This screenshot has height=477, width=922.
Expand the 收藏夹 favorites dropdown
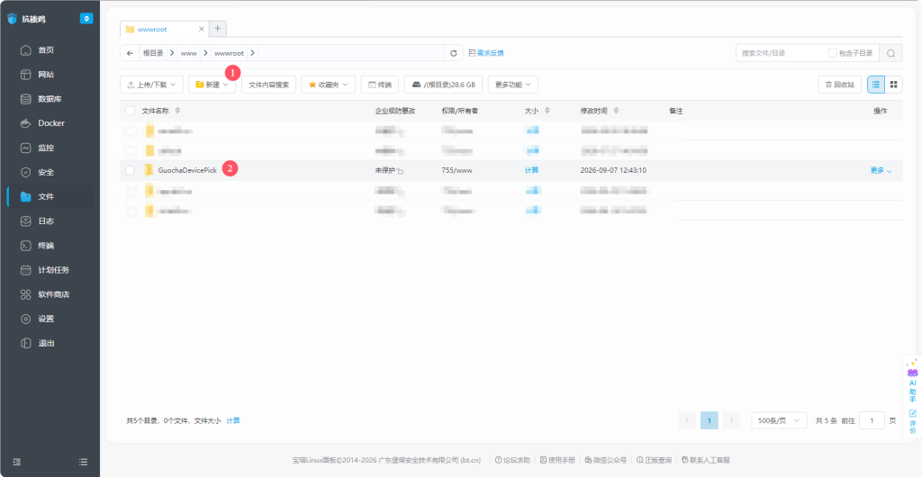click(x=328, y=85)
